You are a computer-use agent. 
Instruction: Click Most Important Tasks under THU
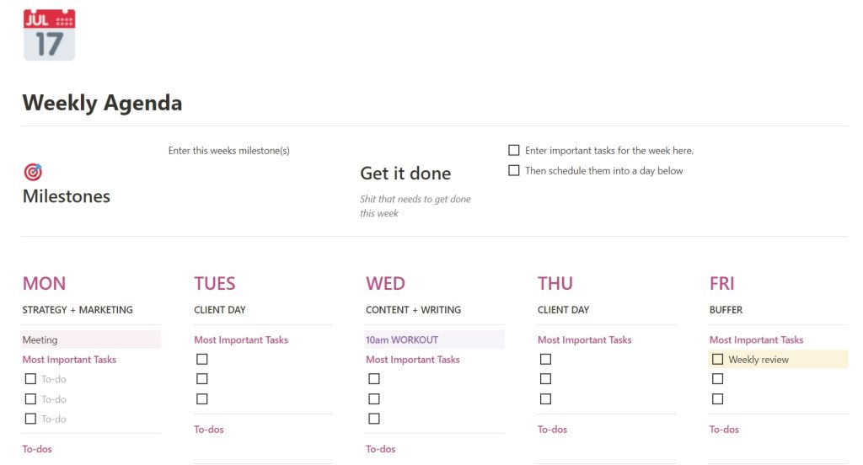point(585,339)
